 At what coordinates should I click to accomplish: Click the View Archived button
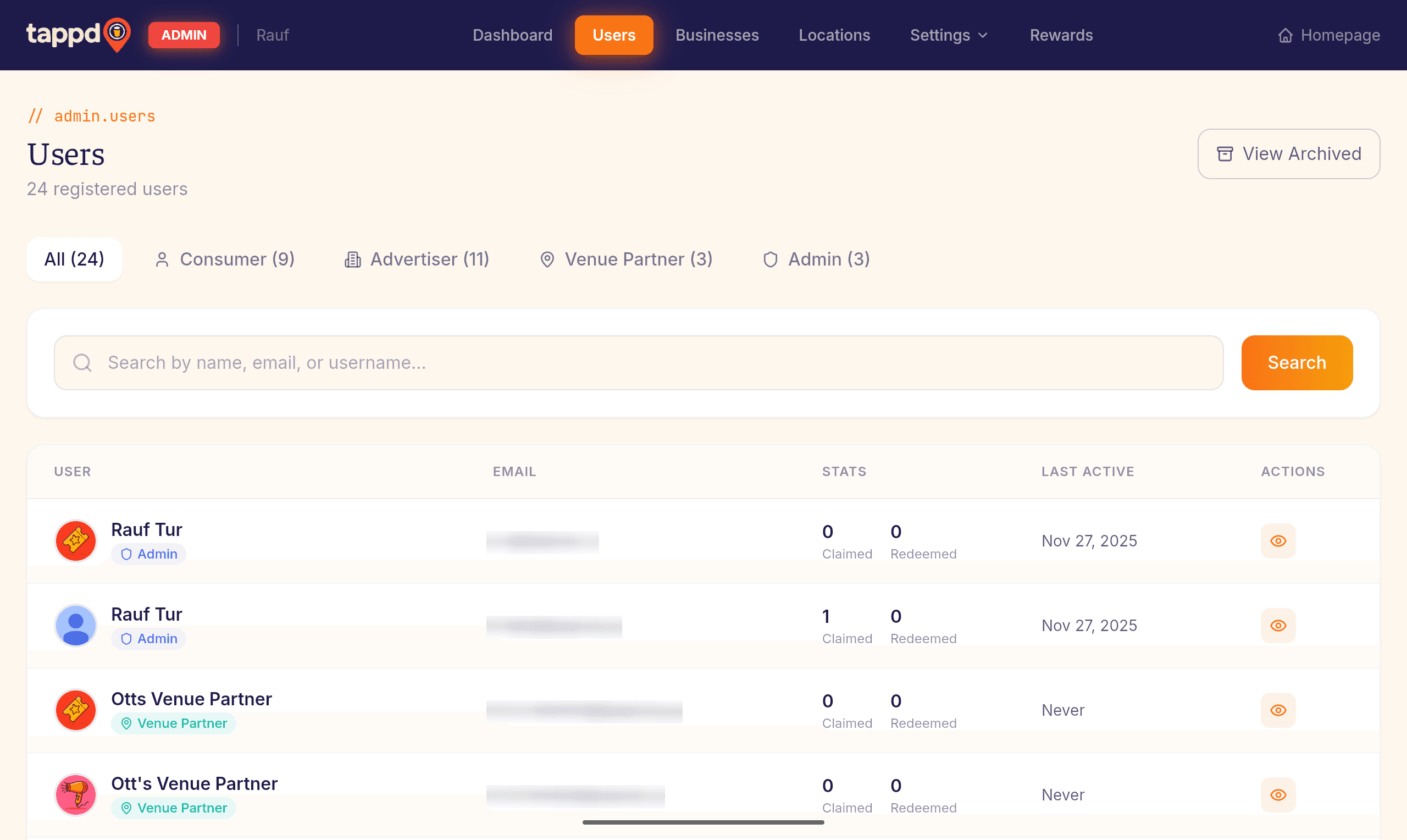pos(1288,154)
